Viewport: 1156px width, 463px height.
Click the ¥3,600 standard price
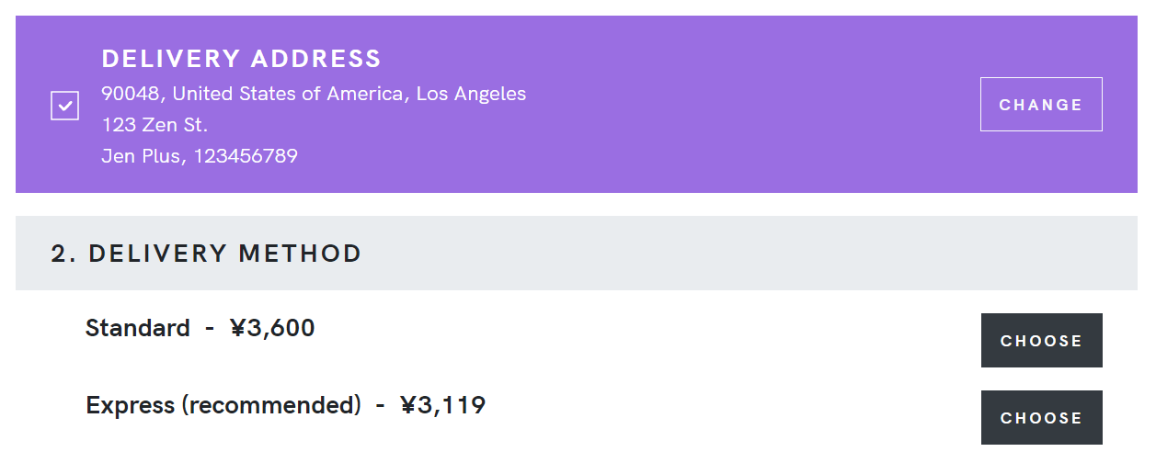coord(272,328)
